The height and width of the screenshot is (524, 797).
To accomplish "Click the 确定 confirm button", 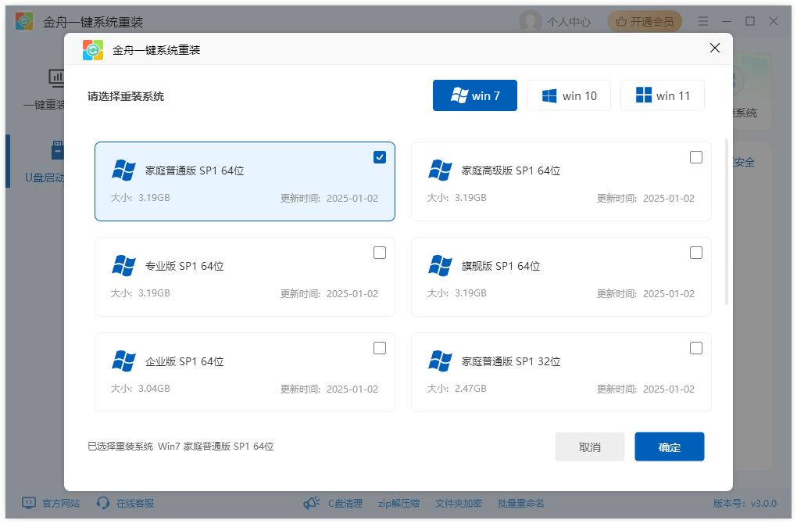I will point(670,447).
